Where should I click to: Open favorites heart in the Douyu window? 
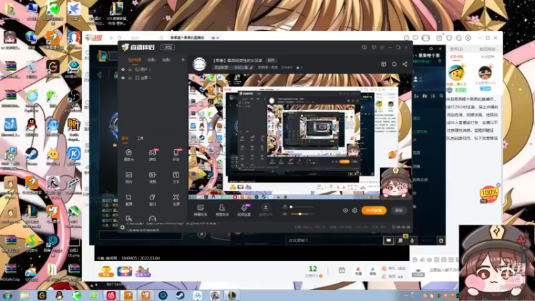tap(415, 38)
